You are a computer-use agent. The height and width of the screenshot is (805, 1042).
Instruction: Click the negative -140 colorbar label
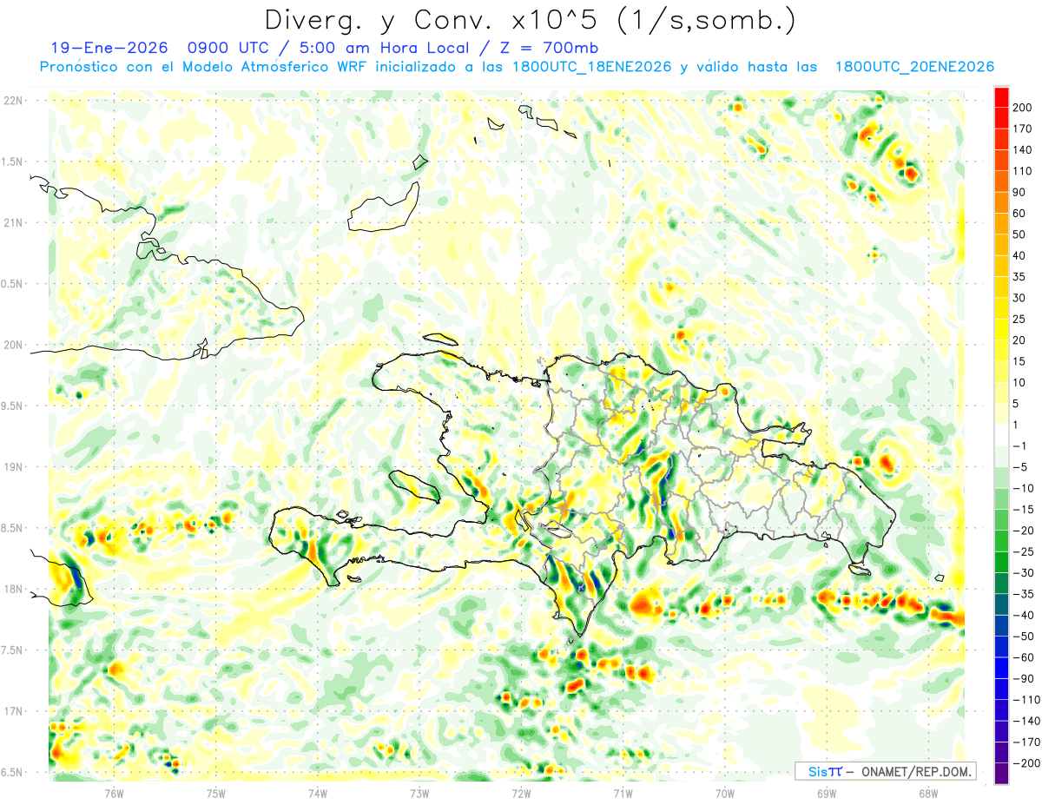(1027, 721)
